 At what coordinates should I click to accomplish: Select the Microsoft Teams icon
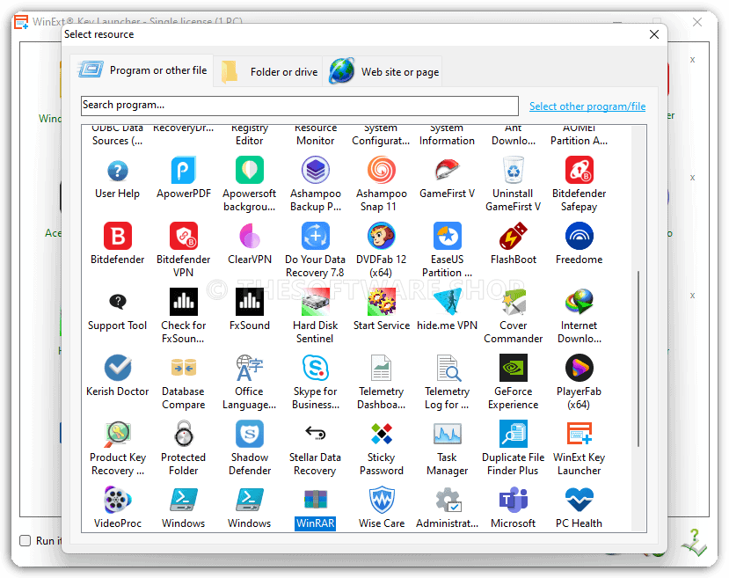(x=514, y=500)
